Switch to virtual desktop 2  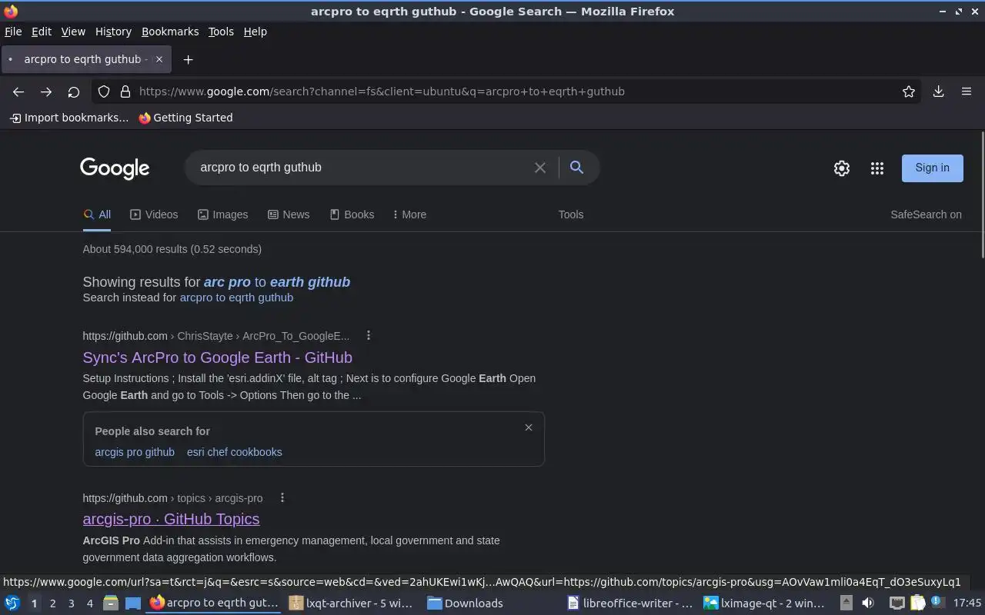[52, 603]
